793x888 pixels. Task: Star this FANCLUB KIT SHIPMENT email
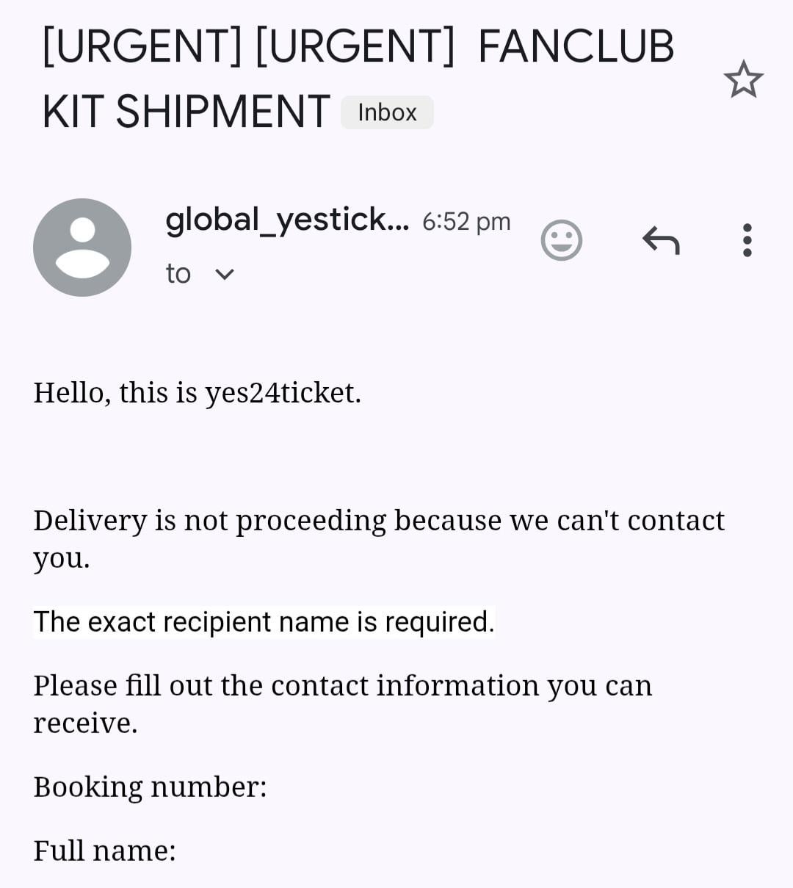[x=743, y=79]
